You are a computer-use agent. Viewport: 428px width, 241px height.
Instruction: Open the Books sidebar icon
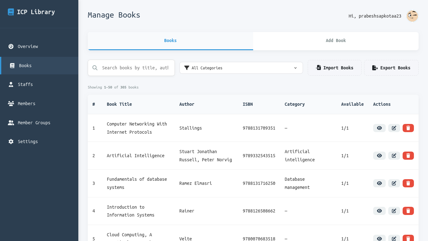11,65
